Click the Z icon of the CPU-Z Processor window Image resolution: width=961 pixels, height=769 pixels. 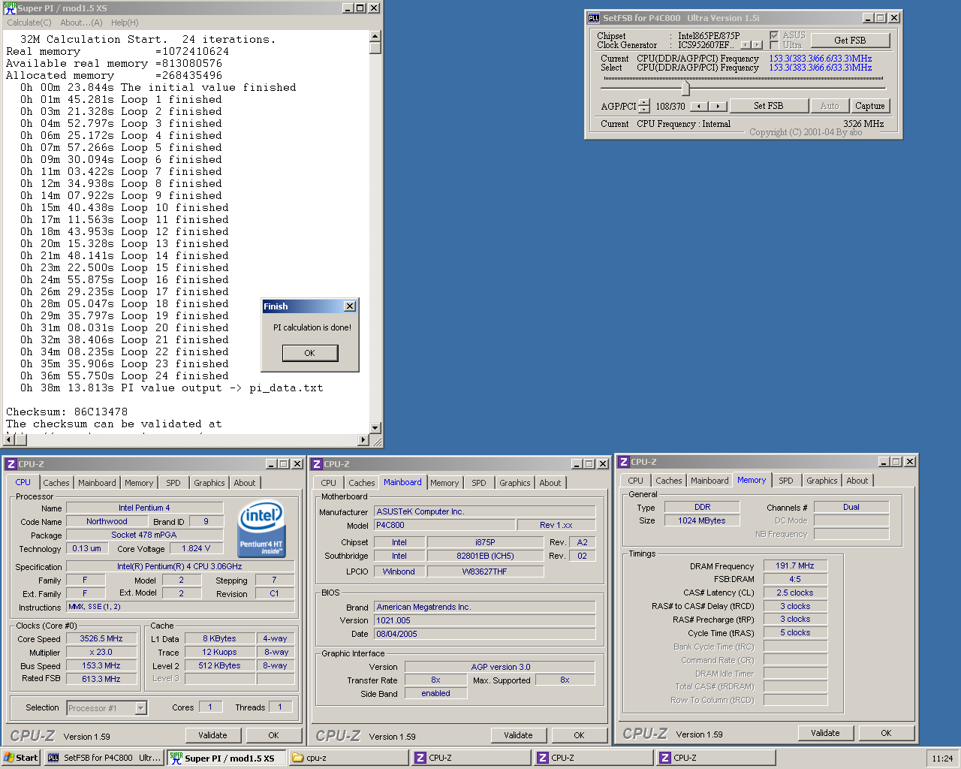pos(11,464)
